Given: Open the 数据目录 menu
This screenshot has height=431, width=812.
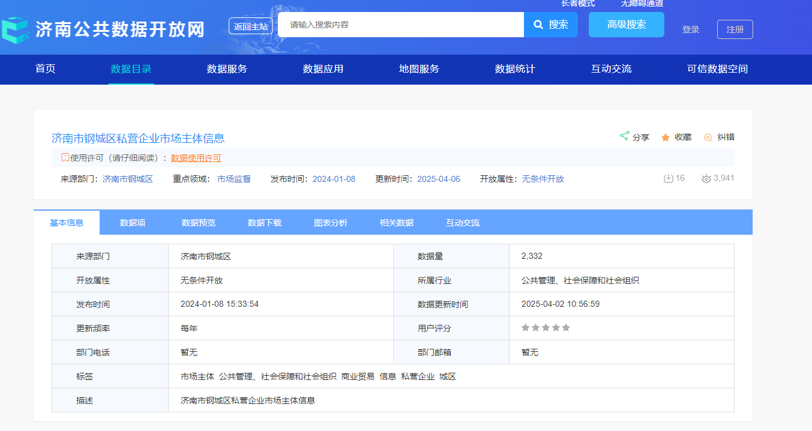Looking at the screenshot, I should pos(131,69).
